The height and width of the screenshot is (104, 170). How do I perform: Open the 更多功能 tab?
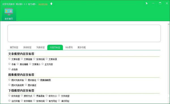click(x=82, y=47)
